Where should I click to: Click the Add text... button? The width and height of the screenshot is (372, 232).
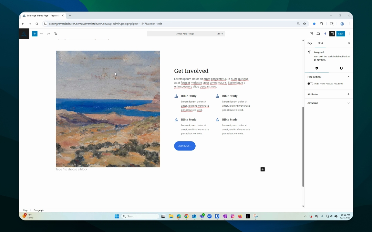pos(185,146)
